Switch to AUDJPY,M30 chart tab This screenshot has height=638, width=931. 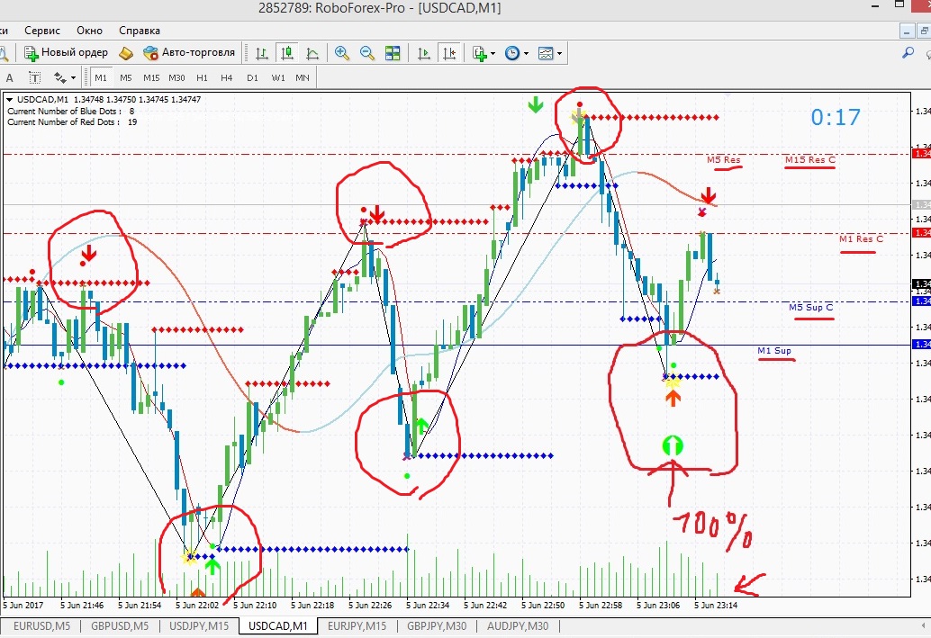click(518, 626)
